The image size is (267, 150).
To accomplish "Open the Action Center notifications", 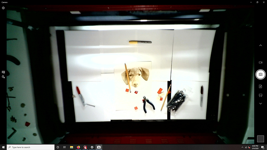I will [263, 147].
